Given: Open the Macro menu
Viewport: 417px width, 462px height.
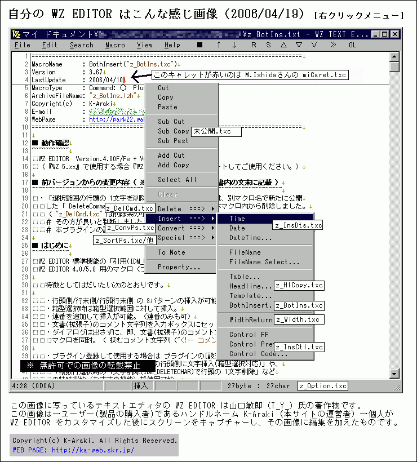Looking at the screenshot, I should click(x=115, y=45).
